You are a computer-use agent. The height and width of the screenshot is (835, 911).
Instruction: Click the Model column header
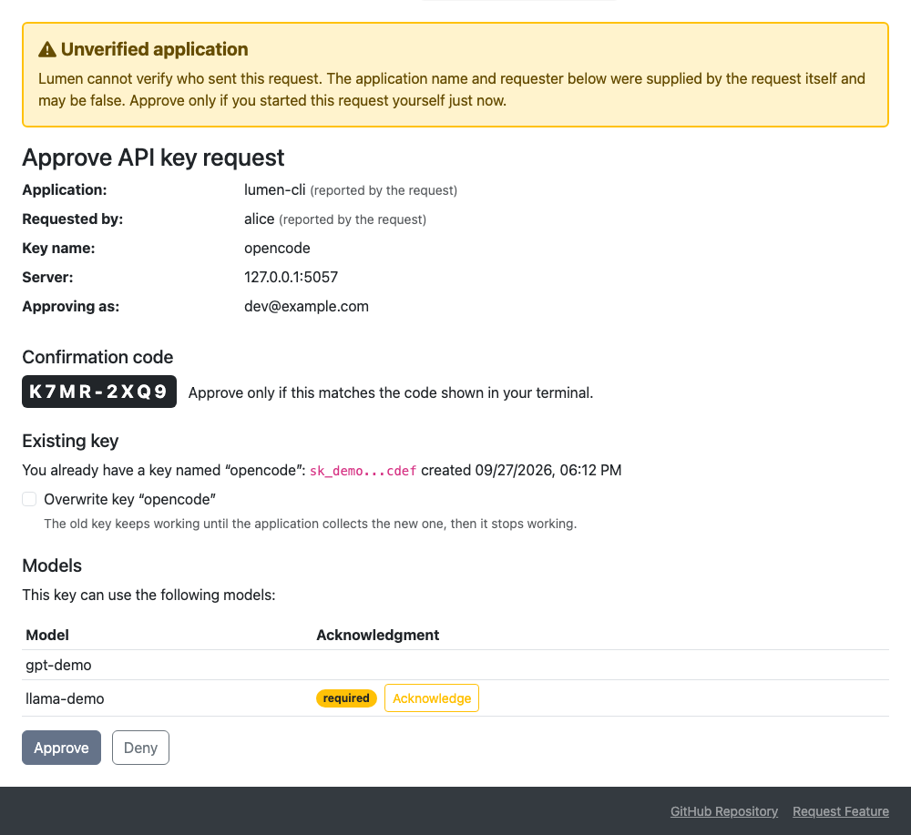click(x=47, y=635)
